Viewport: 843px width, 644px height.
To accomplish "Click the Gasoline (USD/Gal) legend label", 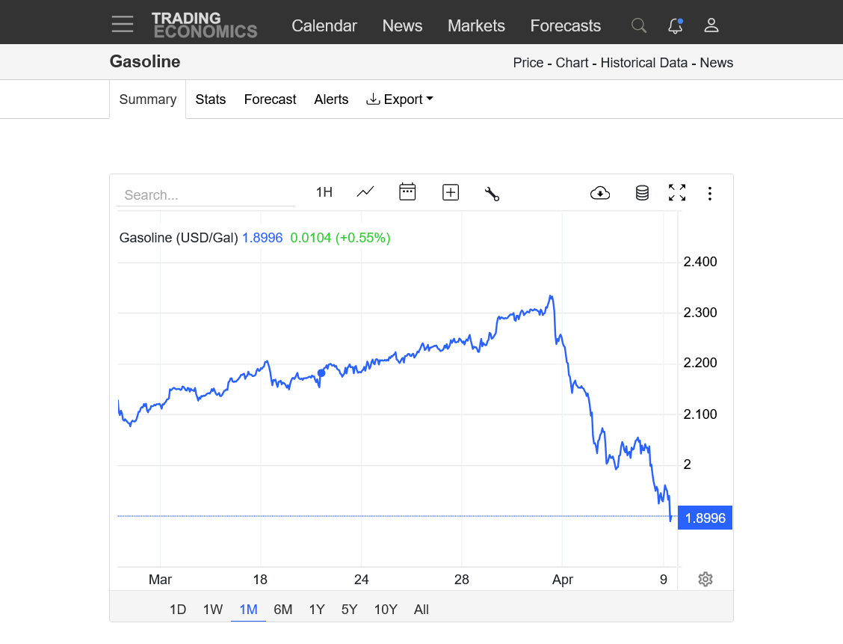I will (179, 238).
